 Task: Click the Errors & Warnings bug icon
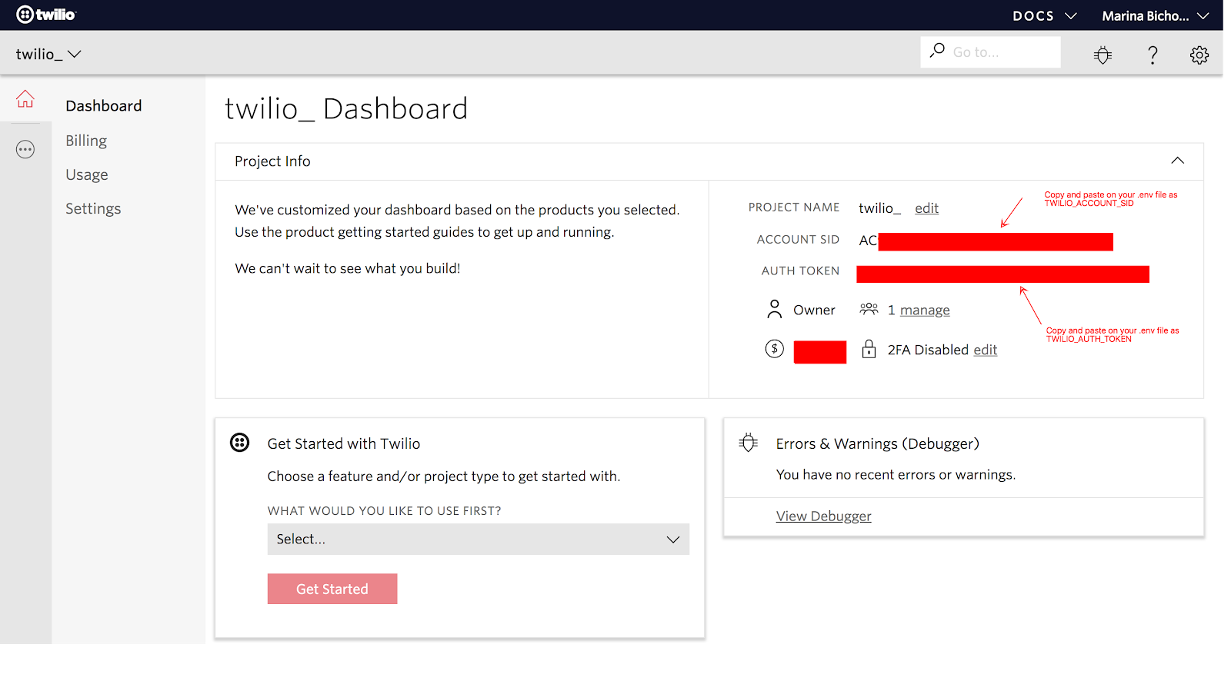coord(749,443)
